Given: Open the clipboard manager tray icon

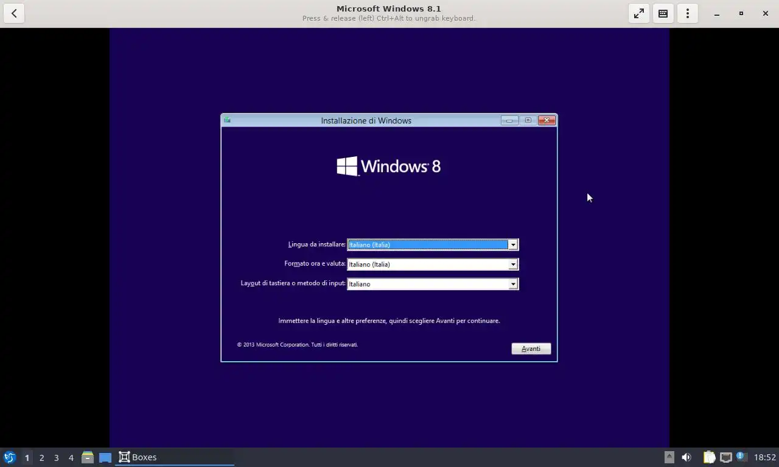Looking at the screenshot, I should [710, 457].
